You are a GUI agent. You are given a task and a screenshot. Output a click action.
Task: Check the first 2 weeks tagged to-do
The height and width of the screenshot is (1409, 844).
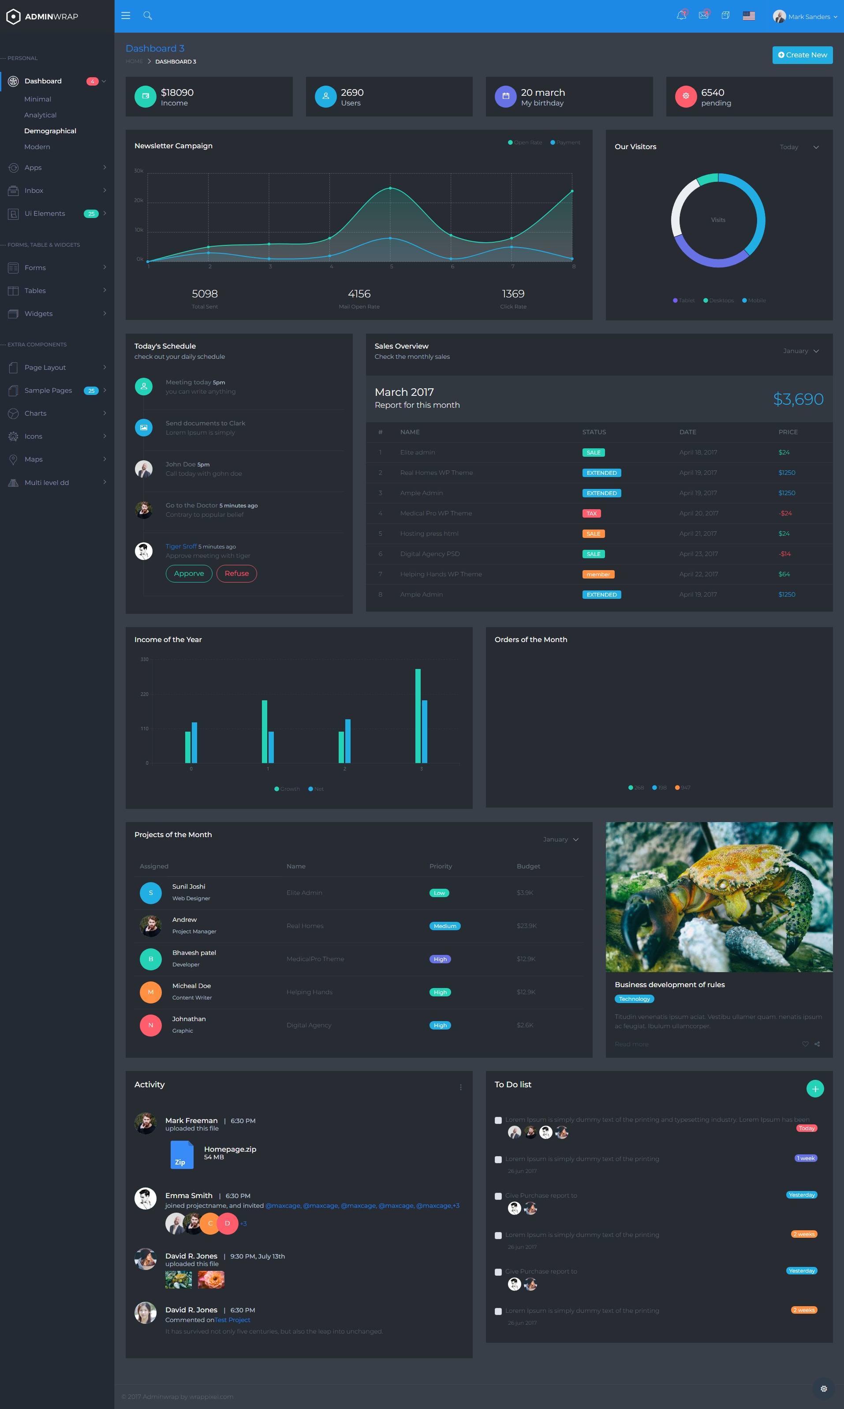[x=498, y=1236]
